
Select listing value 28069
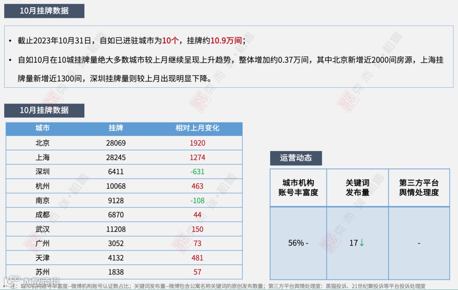[116, 143]
